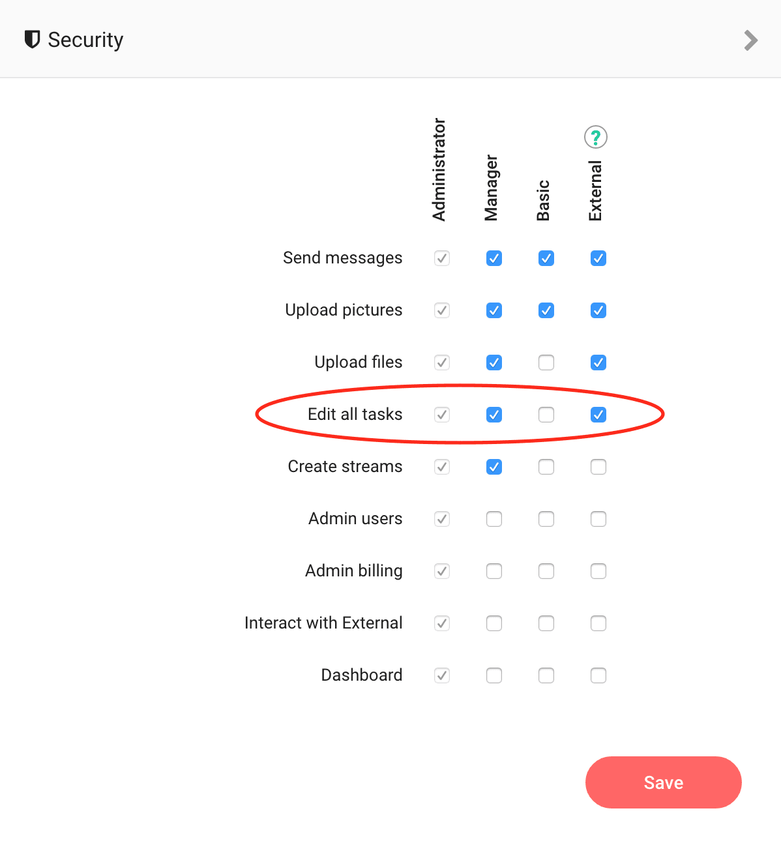This screenshot has width=781, height=845.
Task: Check Admin billing for Basic role
Action: pyautogui.click(x=546, y=571)
